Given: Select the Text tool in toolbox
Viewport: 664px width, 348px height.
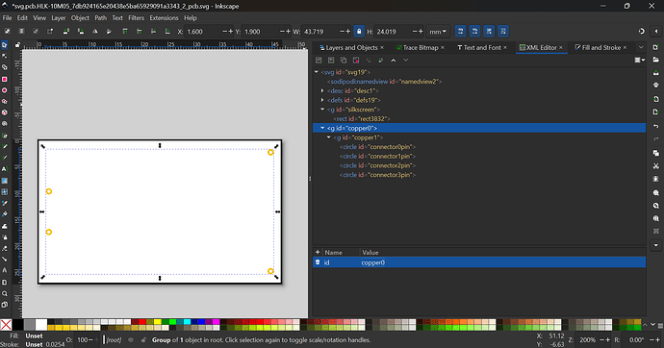Looking at the screenshot, I should pyautogui.click(x=5, y=169).
